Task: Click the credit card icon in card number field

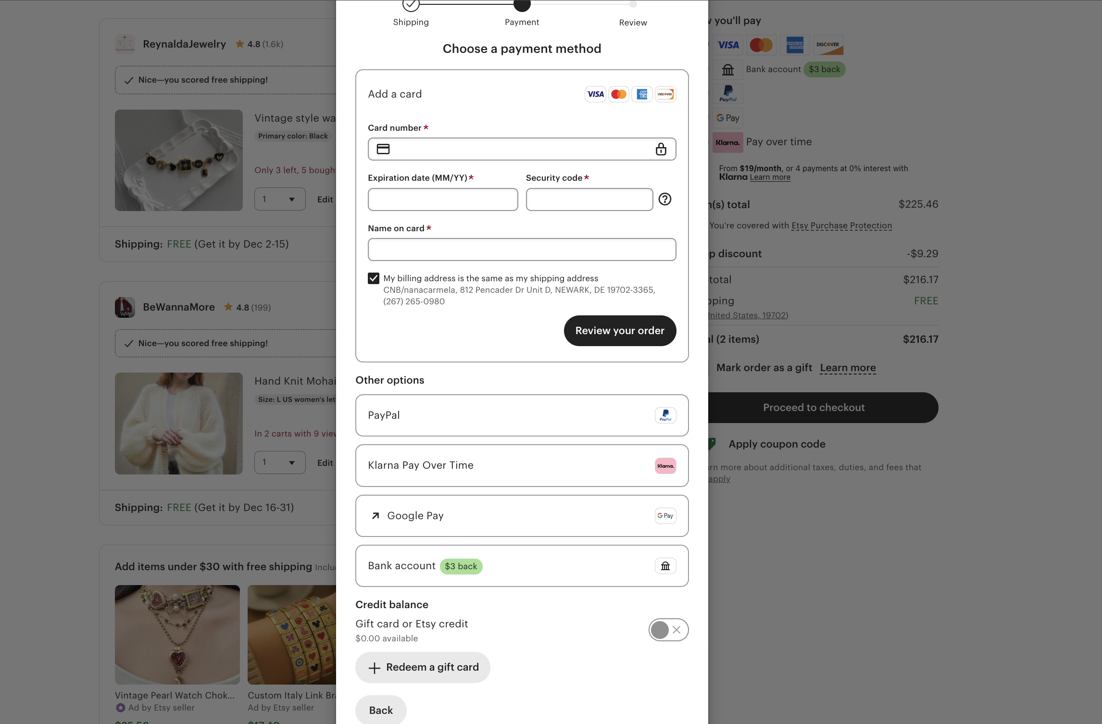Action: (383, 149)
